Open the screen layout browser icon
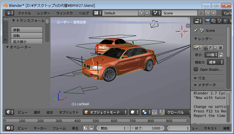 coord(97,13)
